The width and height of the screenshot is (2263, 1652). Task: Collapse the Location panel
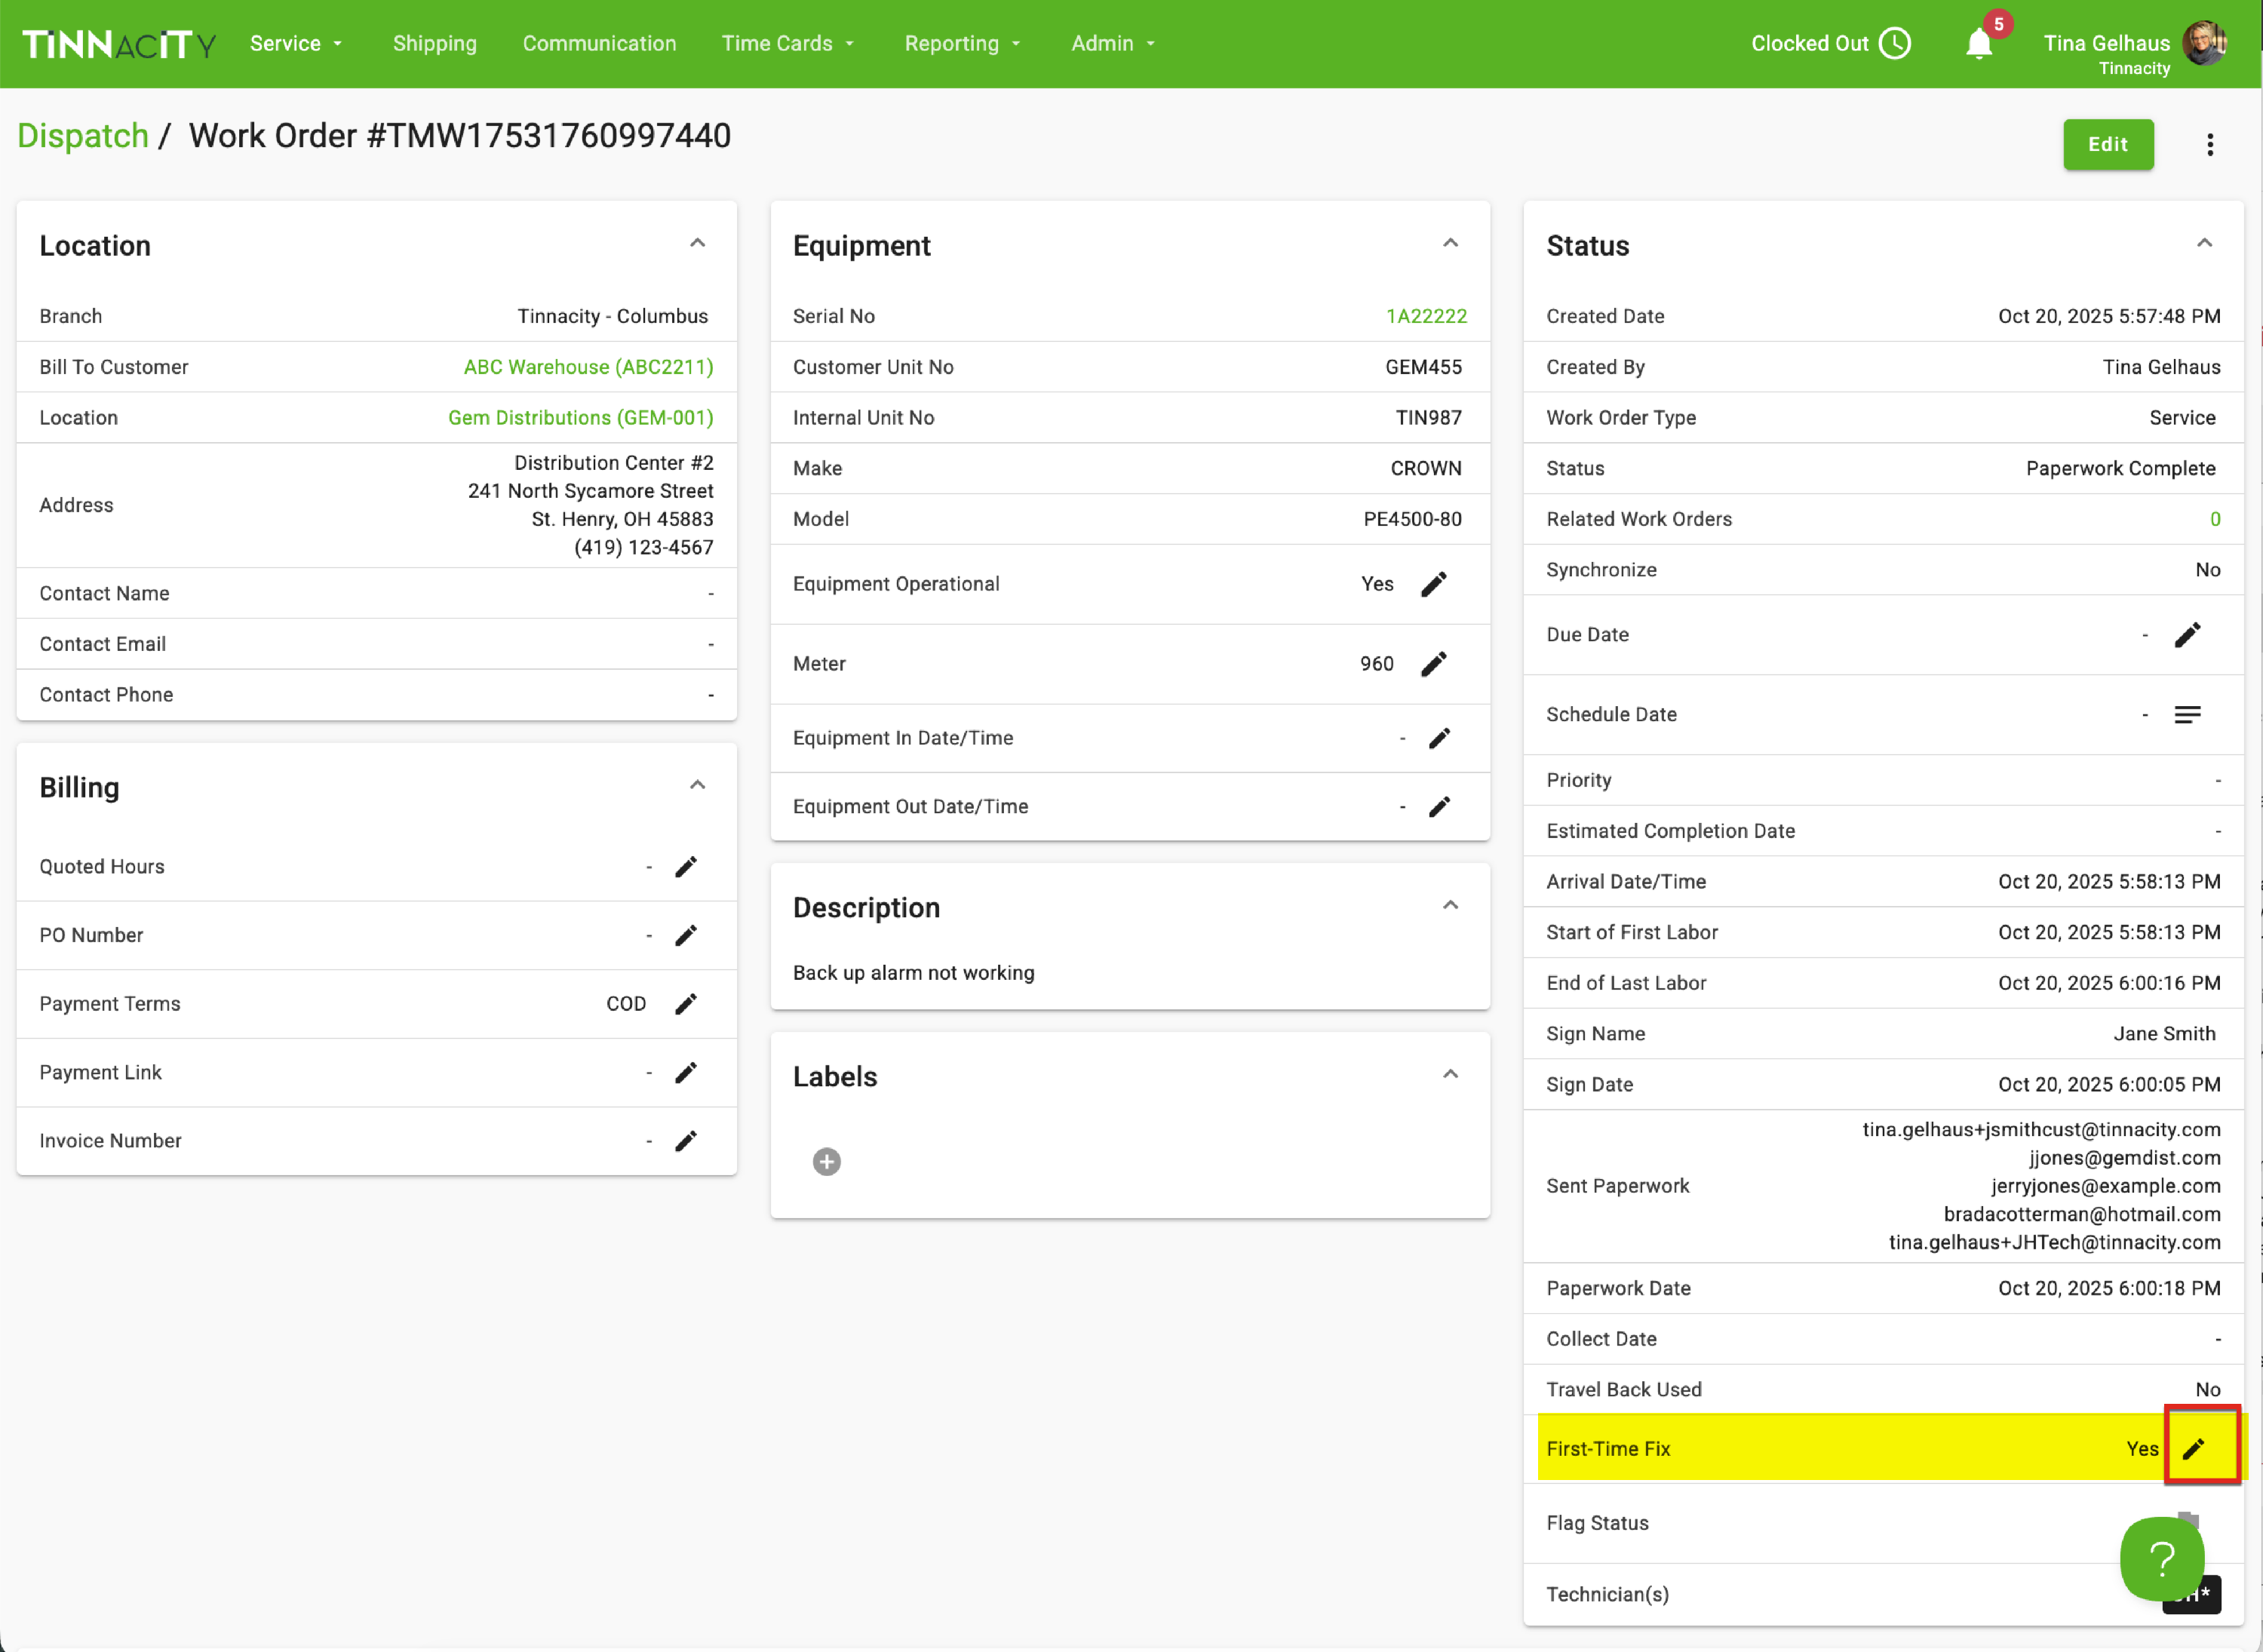pos(697,244)
